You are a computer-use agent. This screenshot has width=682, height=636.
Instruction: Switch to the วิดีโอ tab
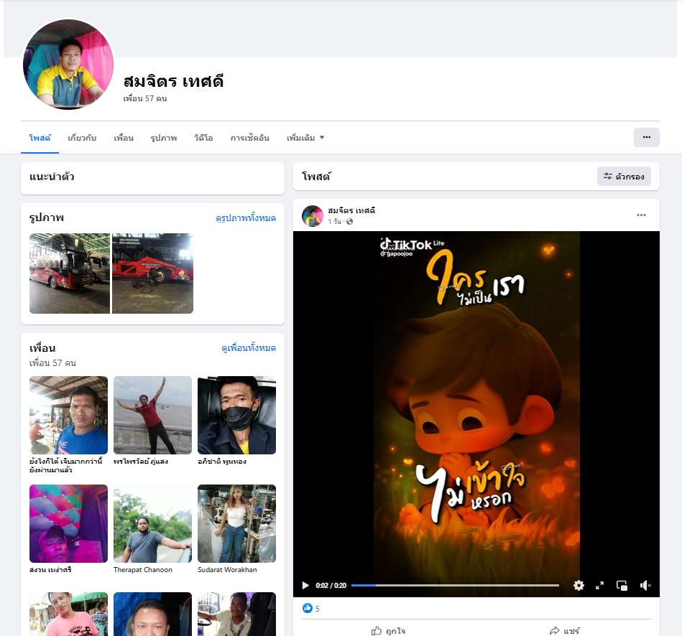pyautogui.click(x=203, y=138)
